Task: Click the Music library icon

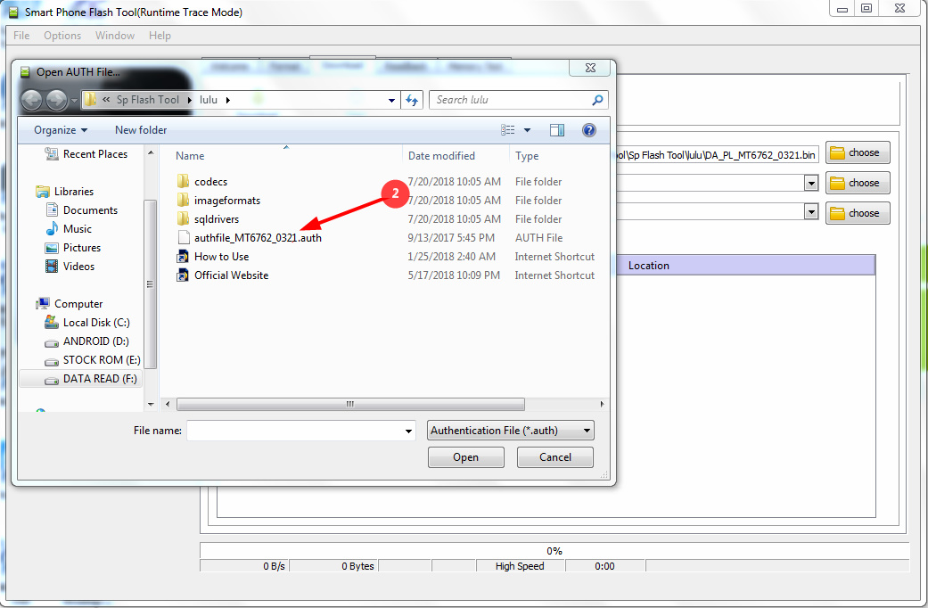Action: click(52, 228)
